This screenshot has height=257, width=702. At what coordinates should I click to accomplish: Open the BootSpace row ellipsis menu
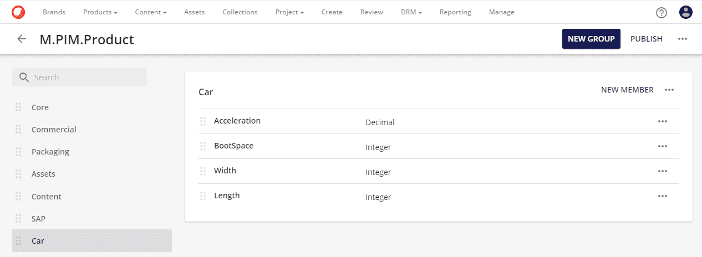pos(662,146)
